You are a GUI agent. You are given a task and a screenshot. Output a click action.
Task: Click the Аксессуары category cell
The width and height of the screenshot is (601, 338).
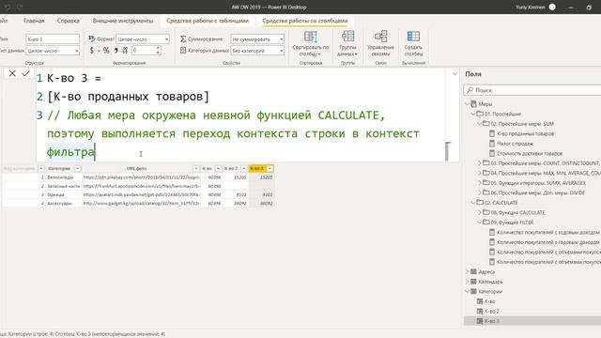(63, 204)
